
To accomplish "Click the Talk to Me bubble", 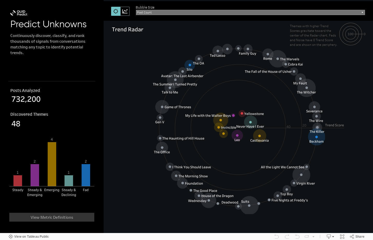I will (x=170, y=88).
